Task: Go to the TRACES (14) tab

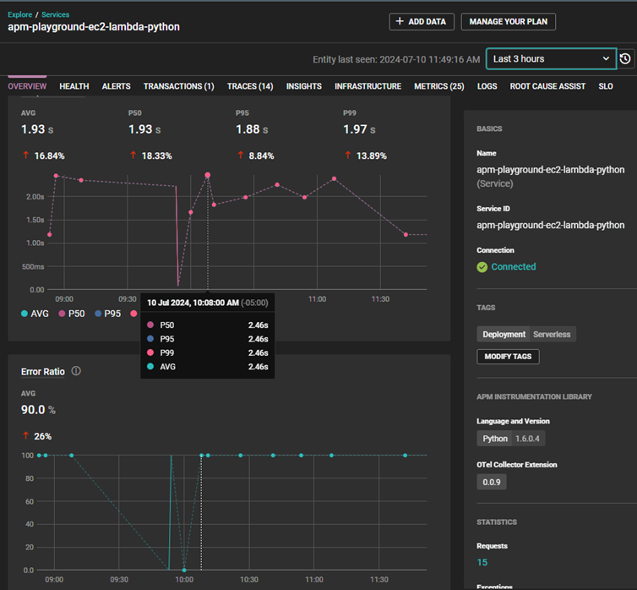Action: point(250,86)
